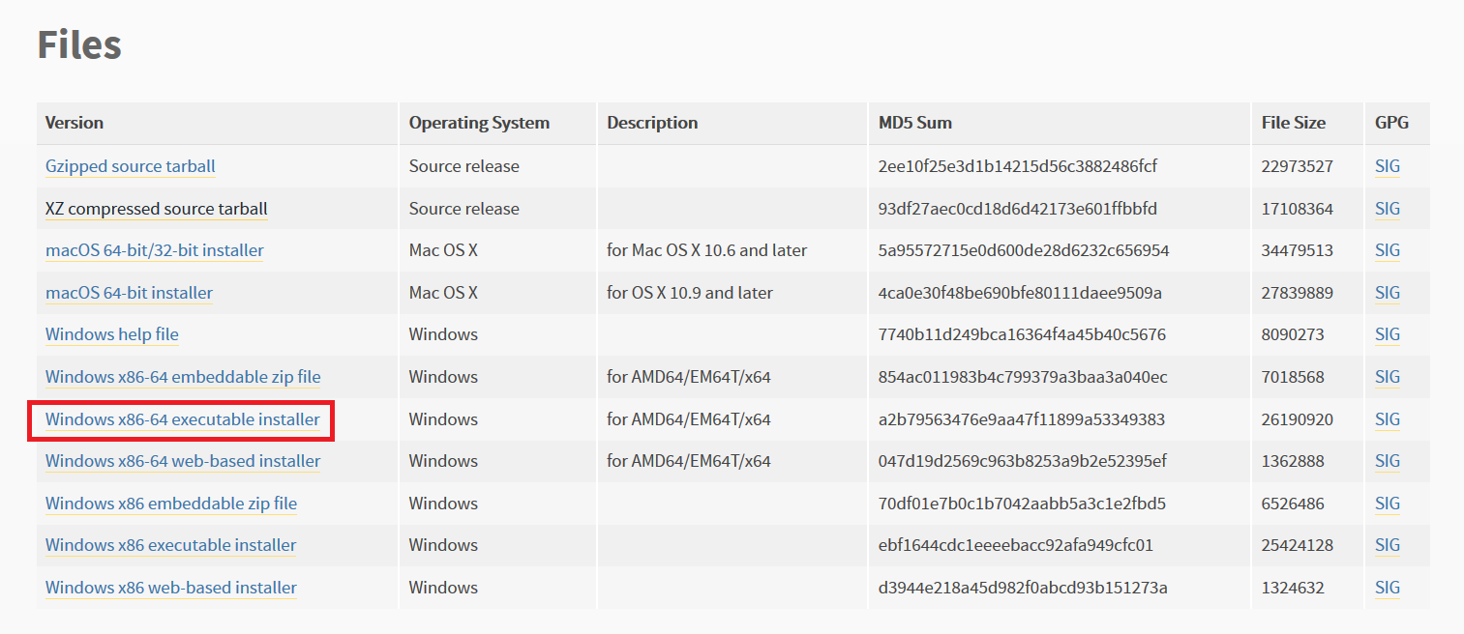Image resolution: width=1464 pixels, height=634 pixels.
Task: Open SIG link for Gzipped source tarball
Action: click(x=1388, y=166)
